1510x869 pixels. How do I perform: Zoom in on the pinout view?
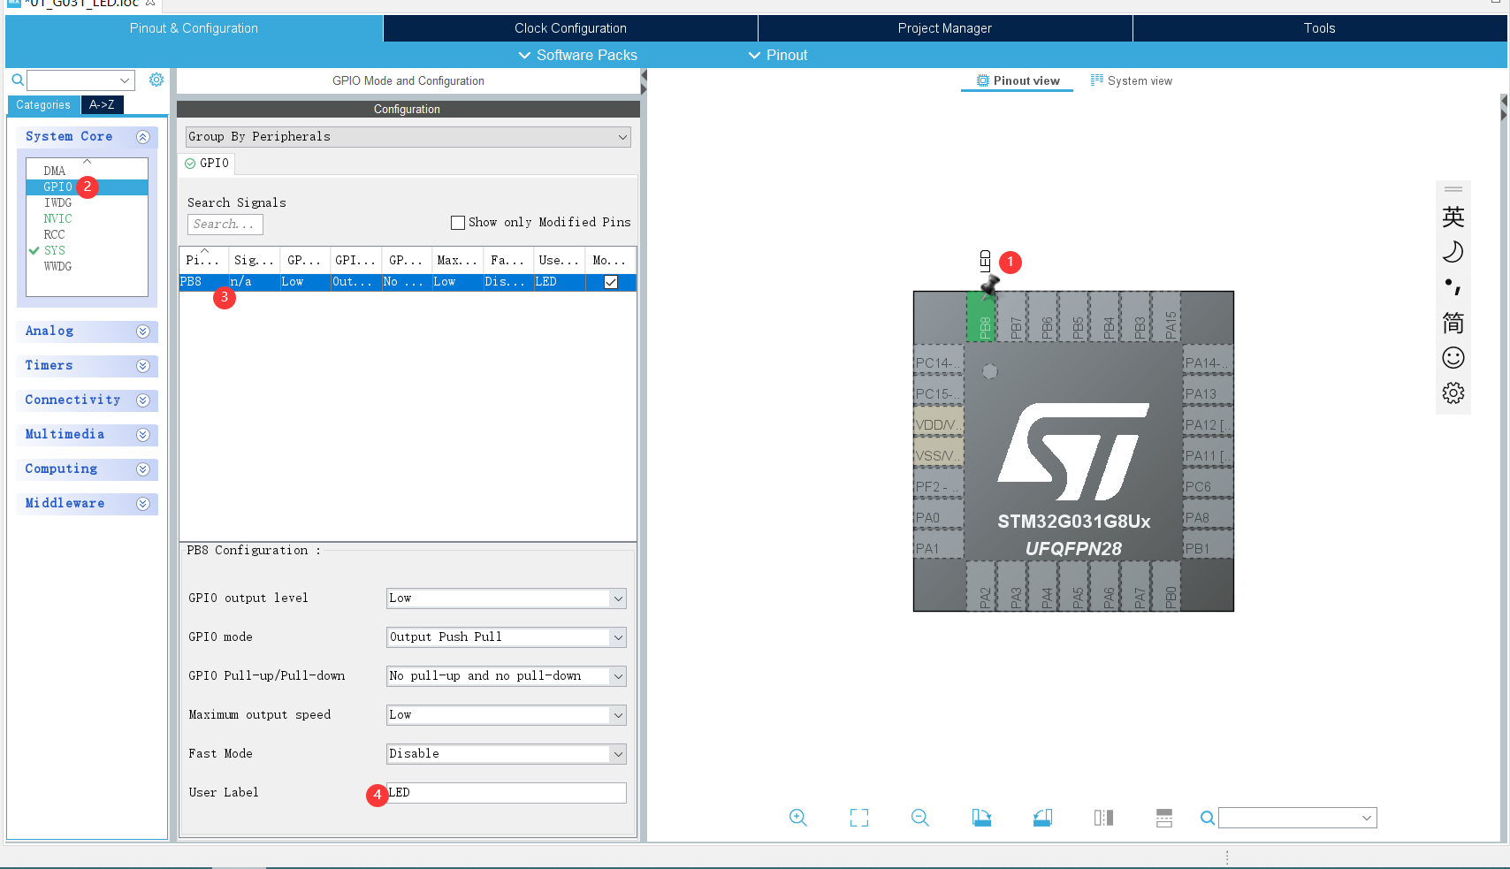tap(798, 818)
